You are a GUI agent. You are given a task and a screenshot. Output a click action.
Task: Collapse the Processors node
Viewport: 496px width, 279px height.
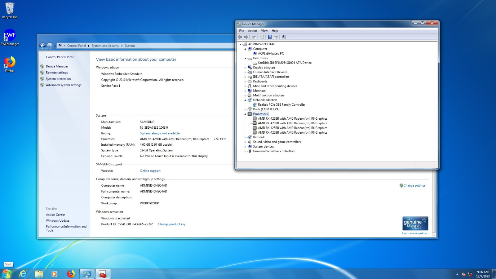click(x=245, y=114)
